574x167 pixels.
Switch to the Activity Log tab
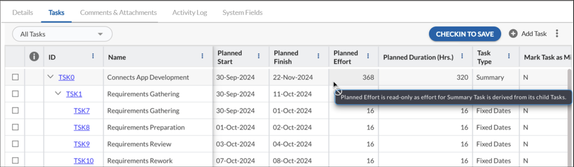coord(189,12)
